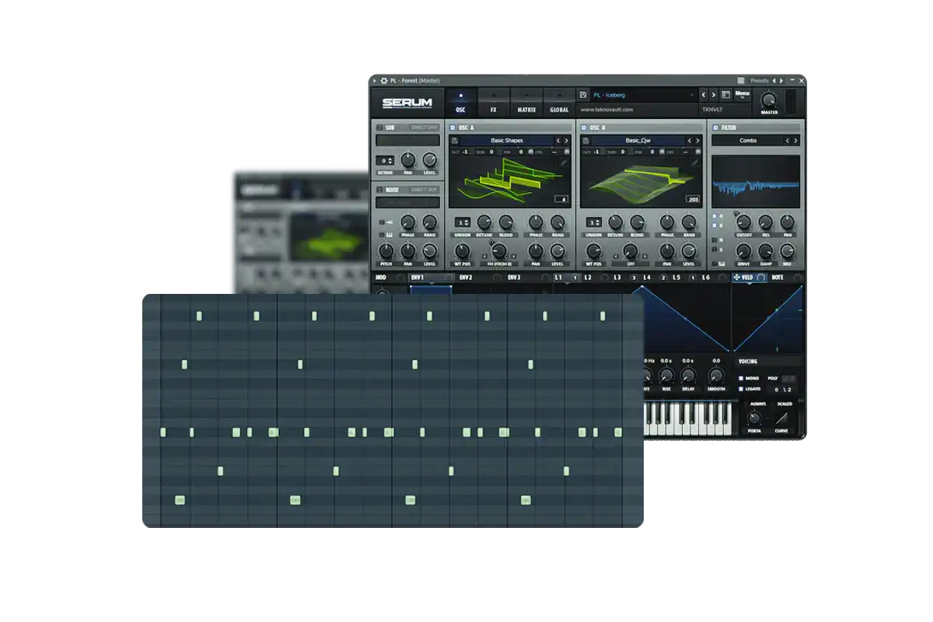Select next filter type arrow beside Combs

(x=795, y=141)
